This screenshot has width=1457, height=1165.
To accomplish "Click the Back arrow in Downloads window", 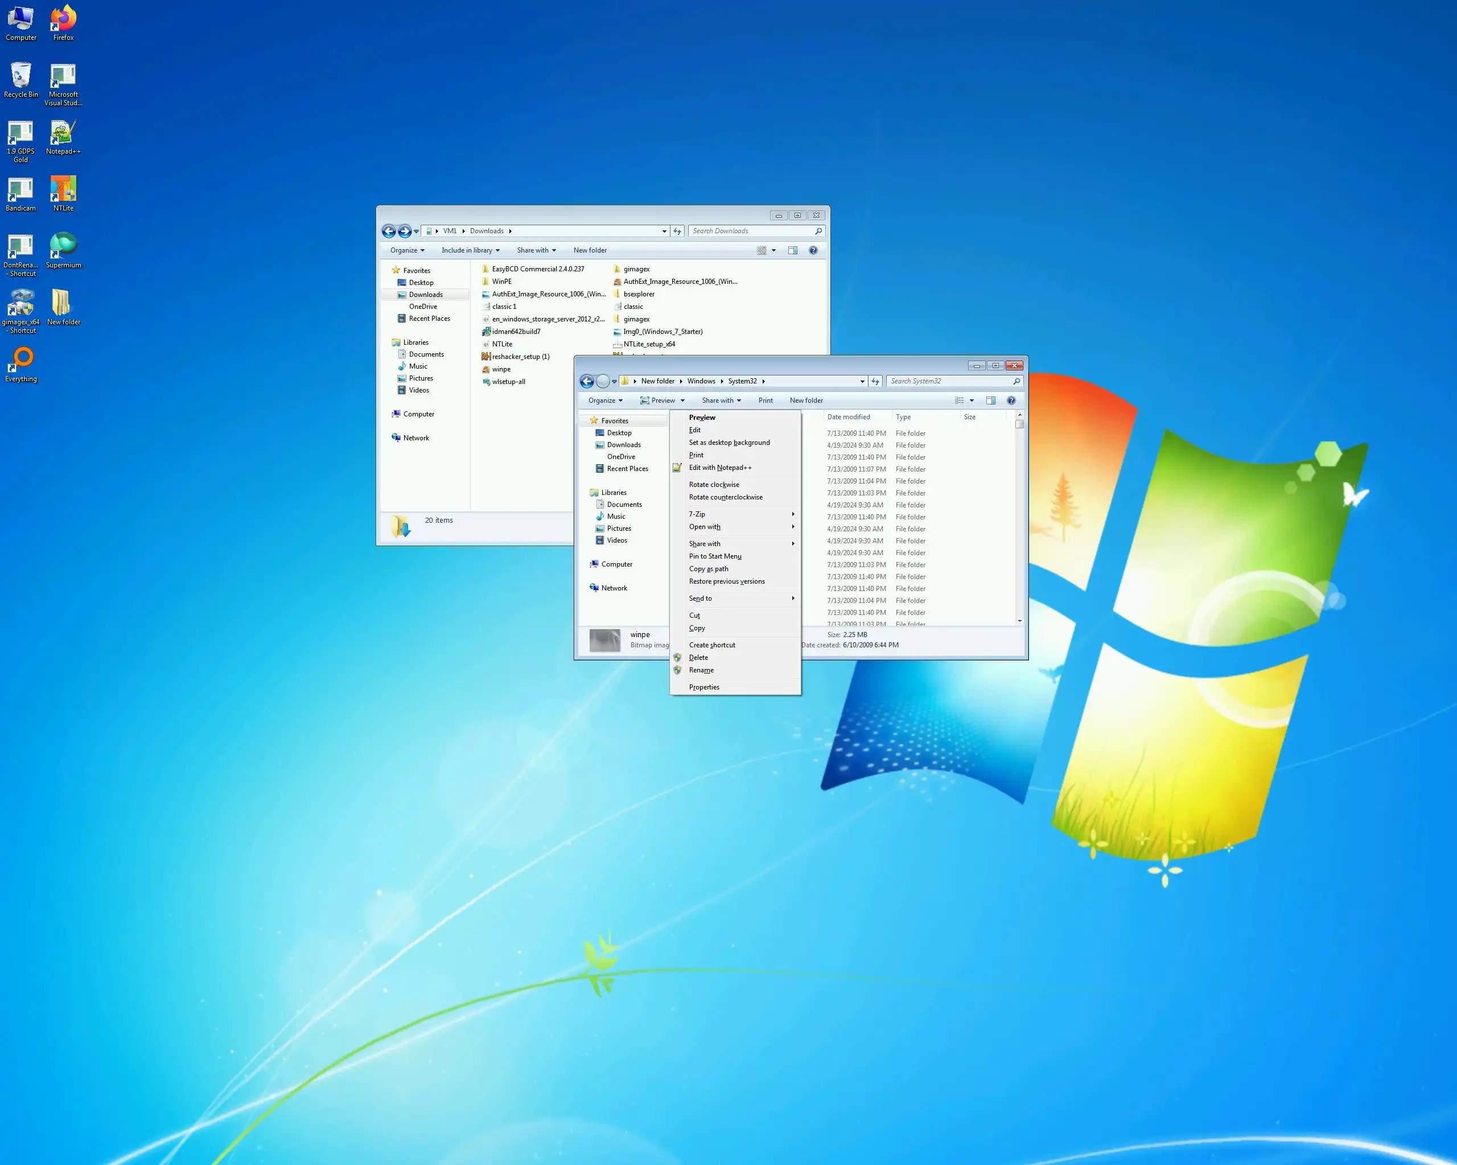I will pyautogui.click(x=389, y=232).
